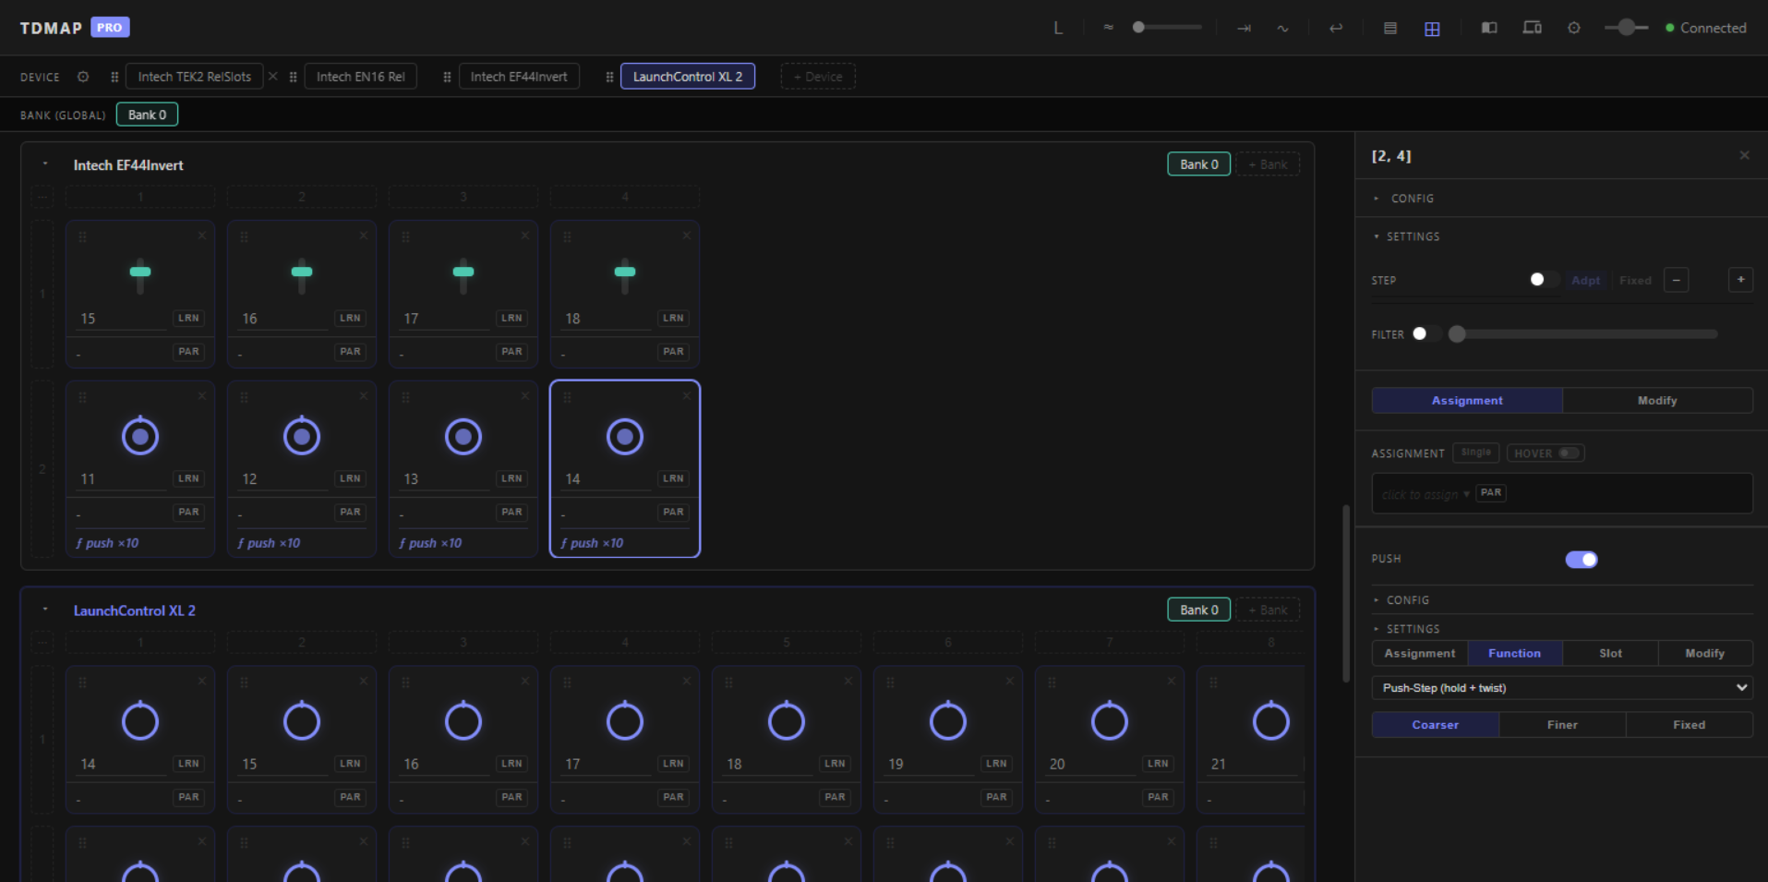Select Fixed push-step option at bottom

click(x=1689, y=725)
